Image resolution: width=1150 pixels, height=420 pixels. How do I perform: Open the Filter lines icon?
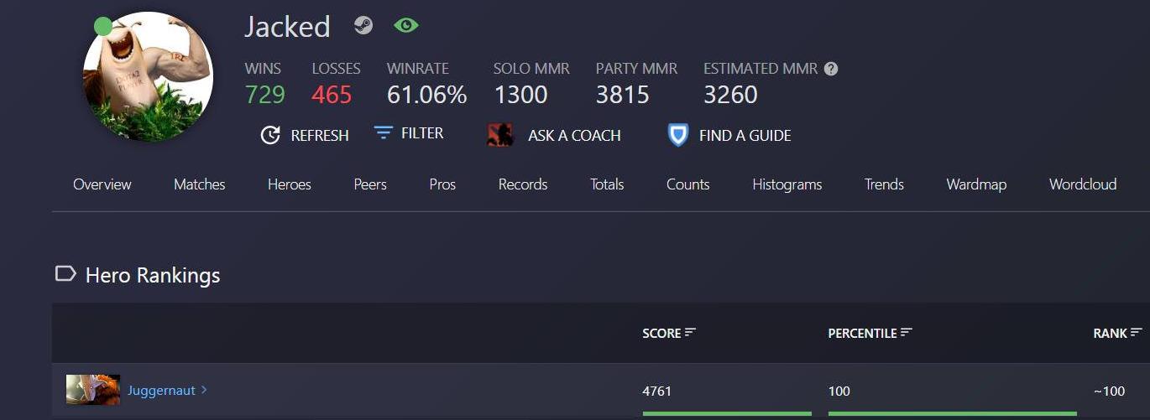click(x=384, y=133)
